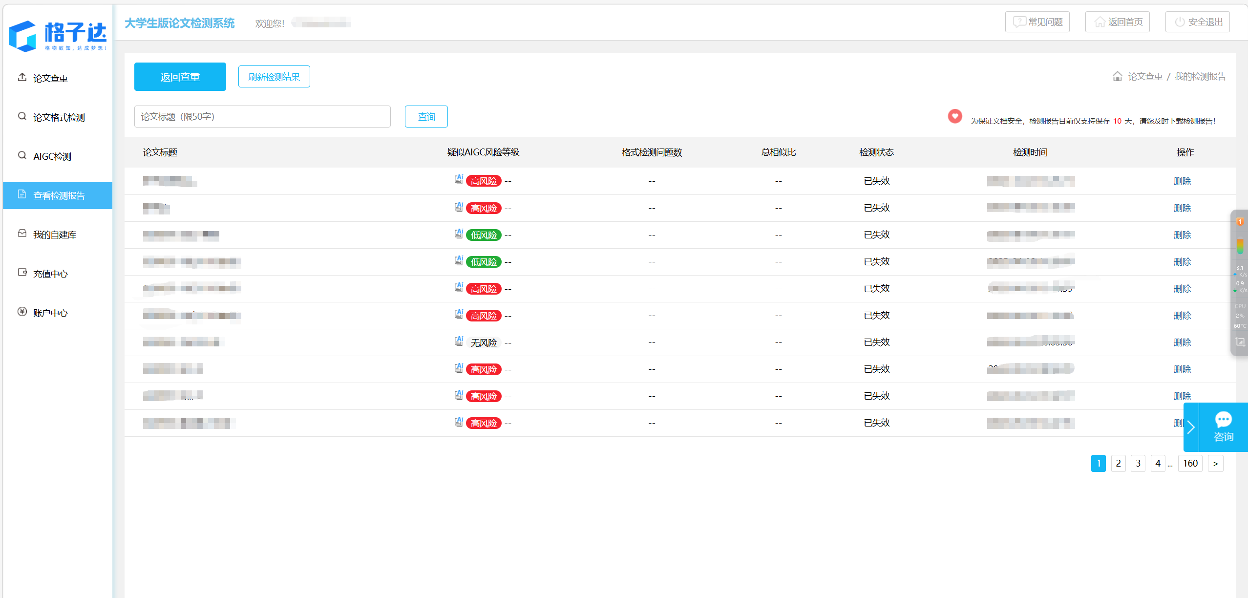Open 论文查重 in sidebar
This screenshot has height=598, width=1248.
point(50,78)
